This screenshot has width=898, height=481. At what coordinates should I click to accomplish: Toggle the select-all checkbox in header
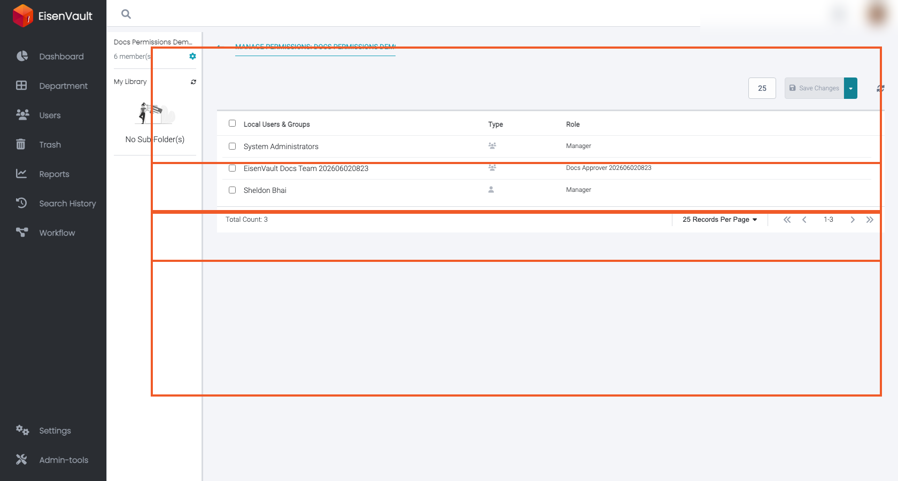(x=232, y=123)
